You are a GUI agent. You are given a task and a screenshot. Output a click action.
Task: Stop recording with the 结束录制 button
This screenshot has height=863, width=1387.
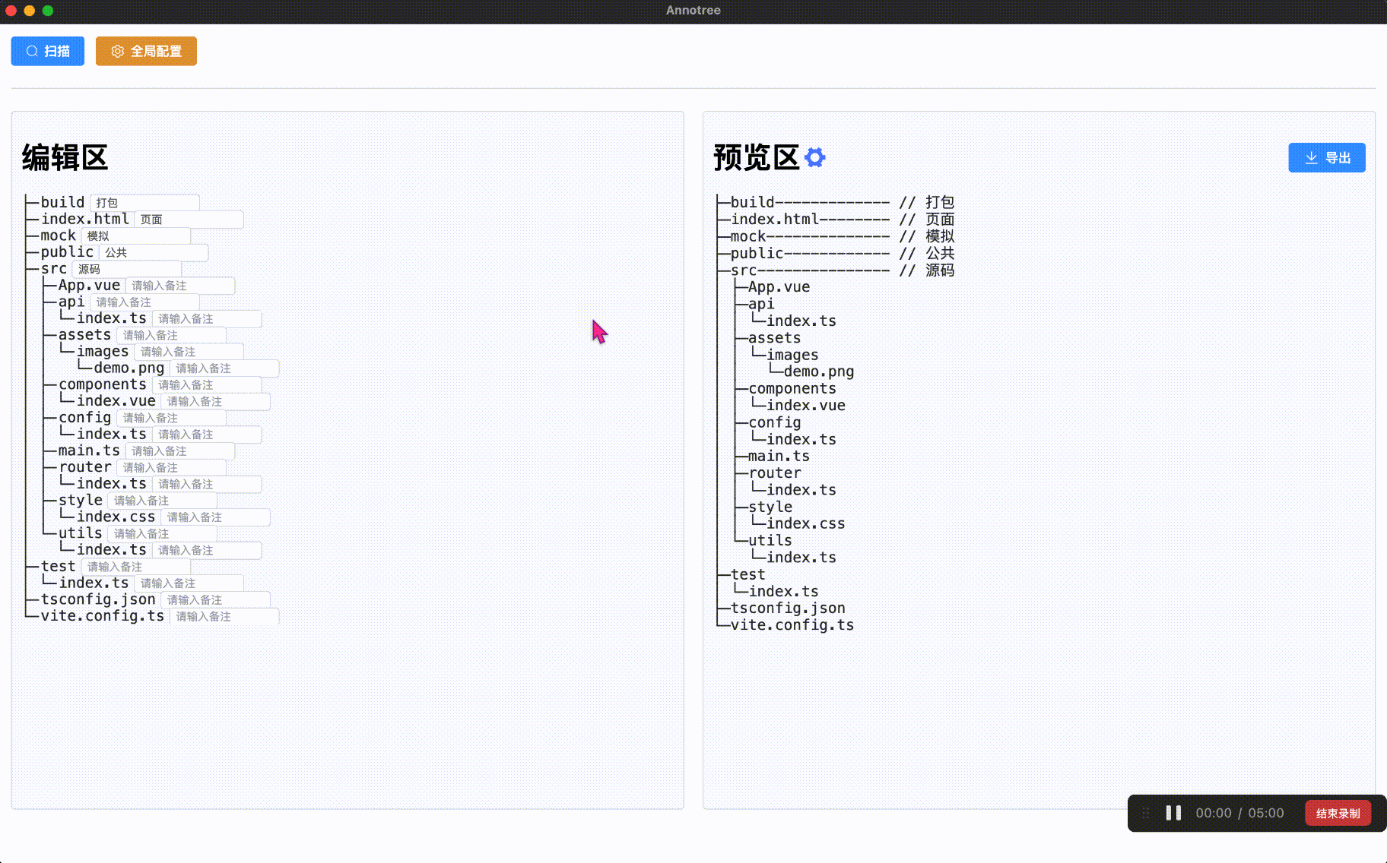click(x=1338, y=813)
